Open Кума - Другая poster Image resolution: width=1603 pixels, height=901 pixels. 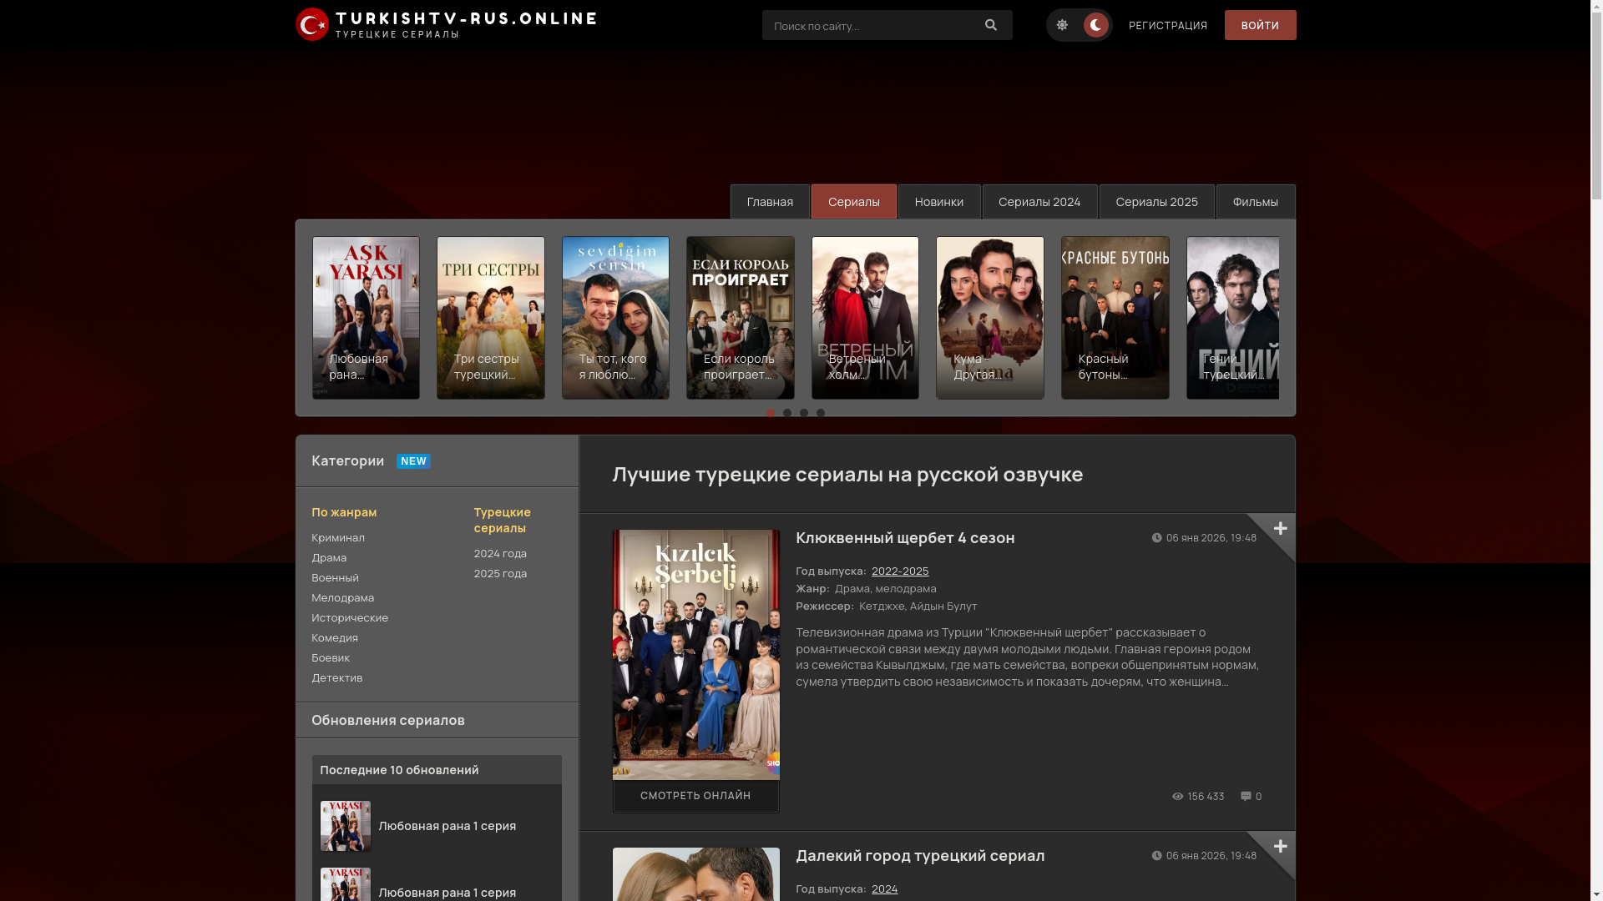(989, 317)
